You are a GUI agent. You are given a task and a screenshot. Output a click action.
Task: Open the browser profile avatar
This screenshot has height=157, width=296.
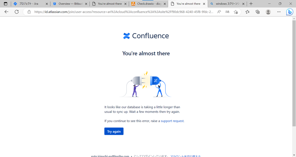tap(268, 12)
